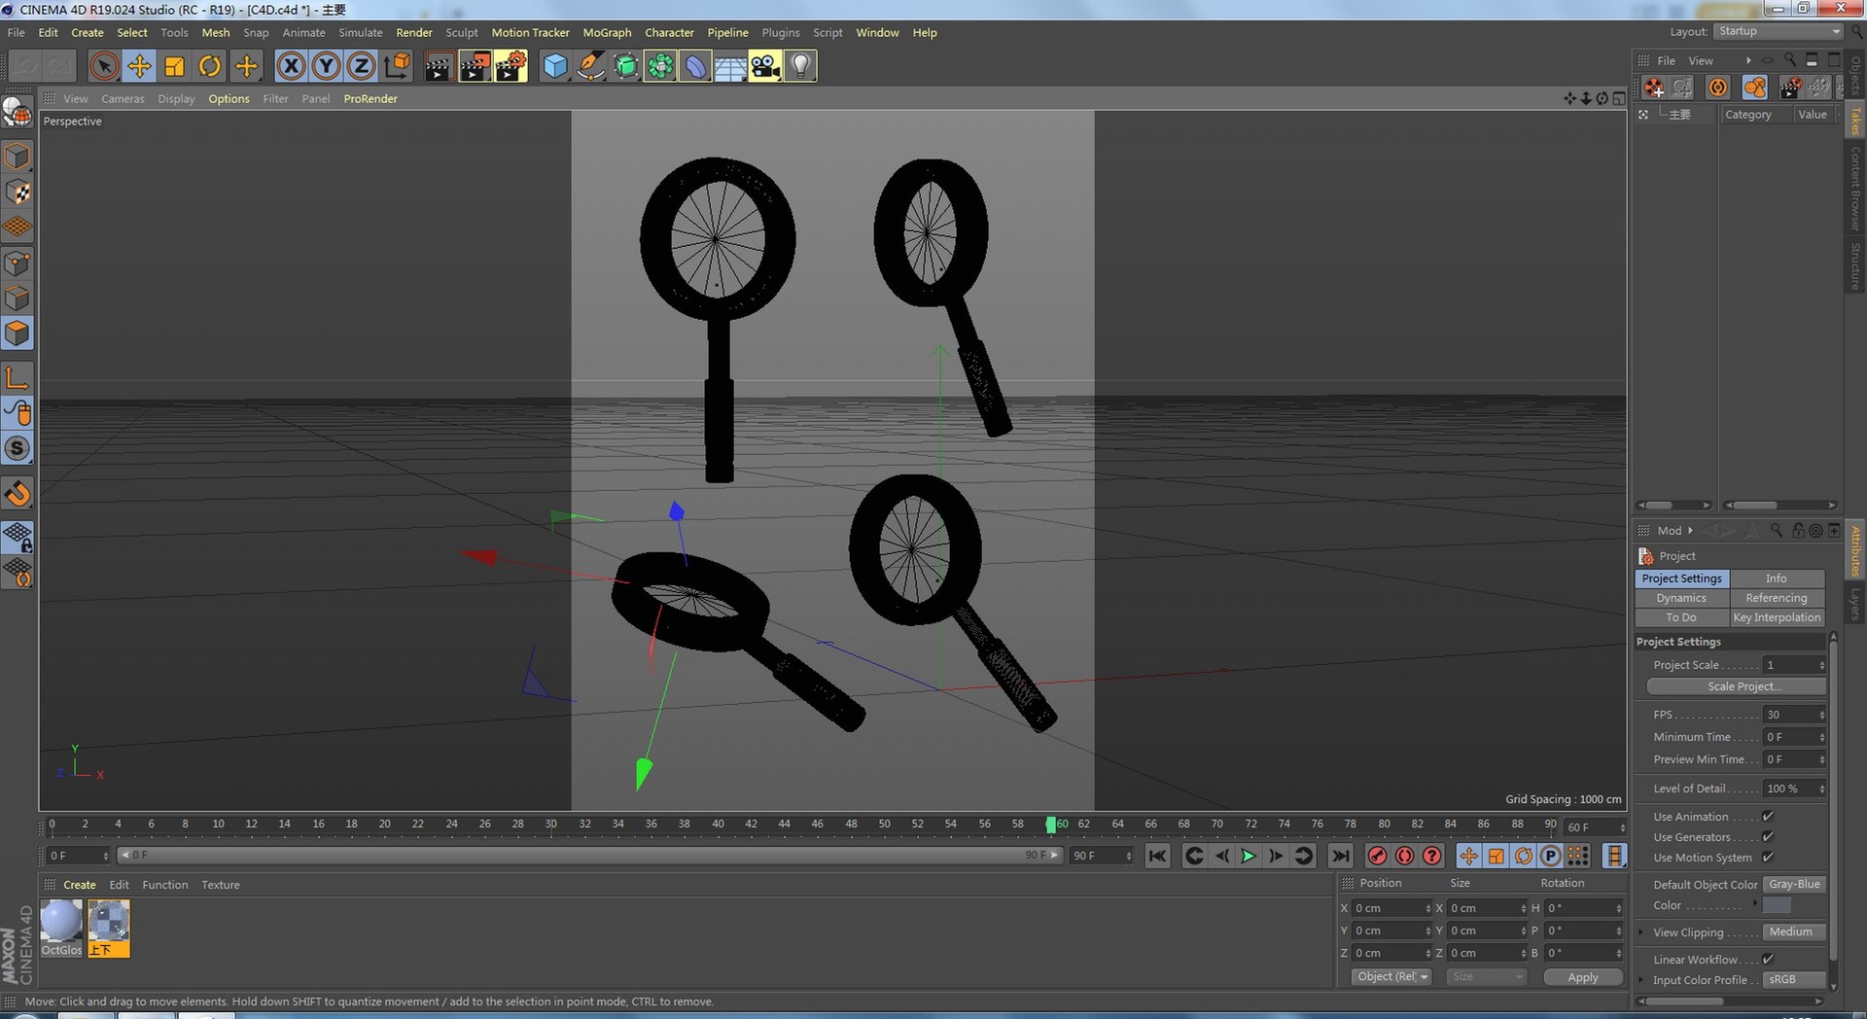Select the OctGlos material thumbnail

[61, 922]
